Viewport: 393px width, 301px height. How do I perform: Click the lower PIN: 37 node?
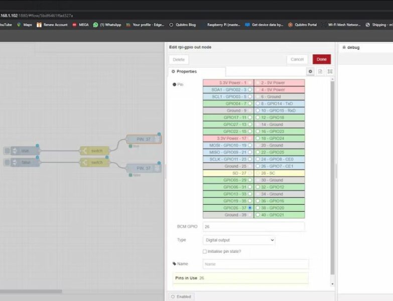coord(143,168)
